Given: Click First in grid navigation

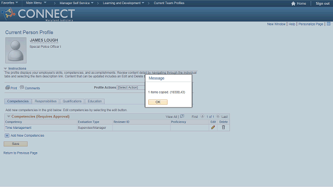Looking at the screenshot, I should (x=195, y=117).
